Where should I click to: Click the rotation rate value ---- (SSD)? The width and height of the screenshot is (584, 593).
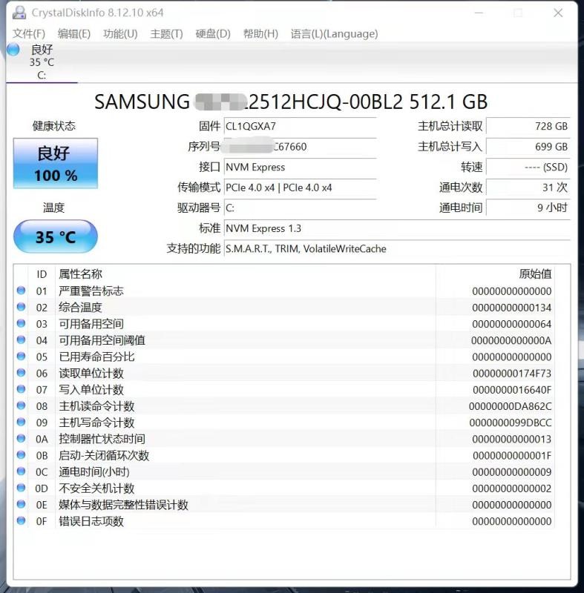528,168
